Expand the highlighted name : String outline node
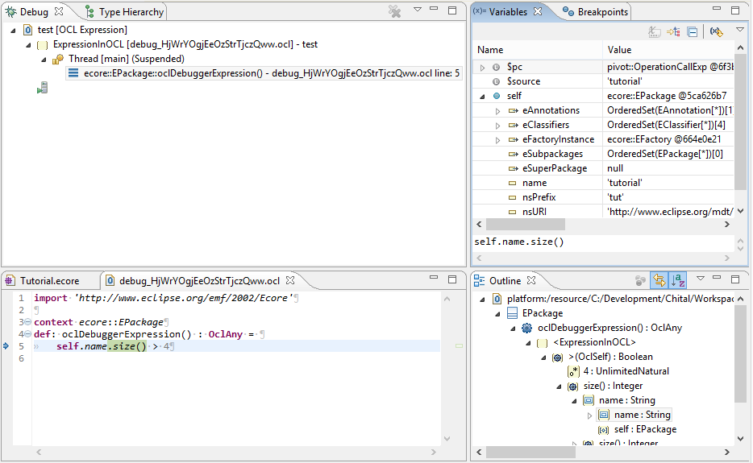This screenshot has height=463, width=753. (x=589, y=415)
